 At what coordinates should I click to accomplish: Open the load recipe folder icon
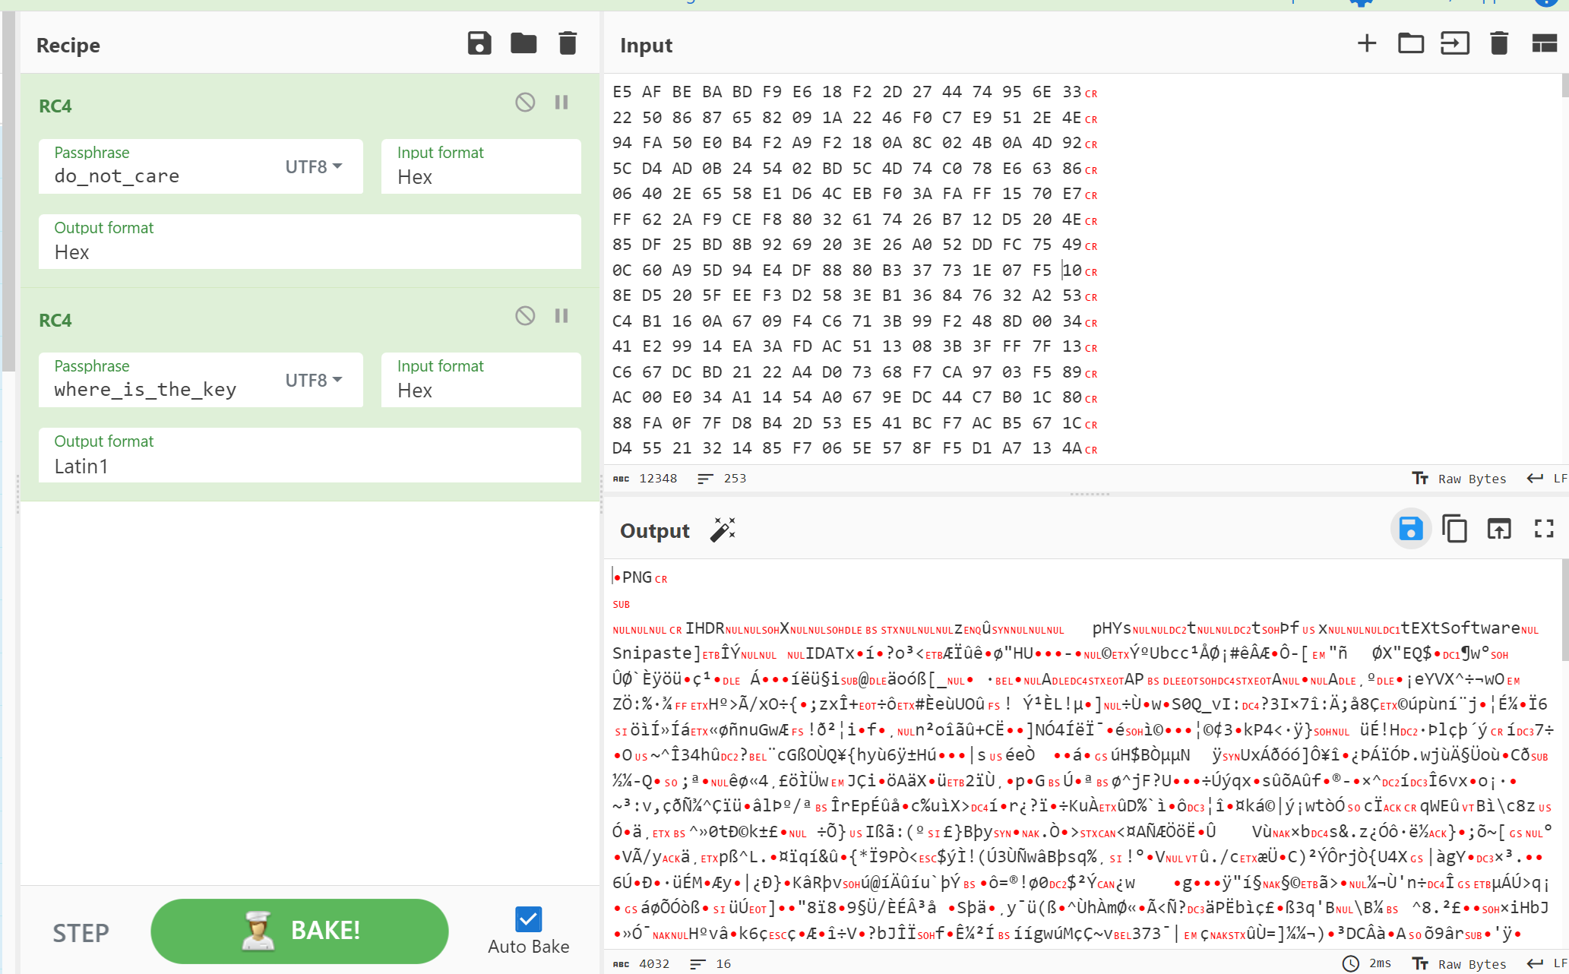coord(524,44)
